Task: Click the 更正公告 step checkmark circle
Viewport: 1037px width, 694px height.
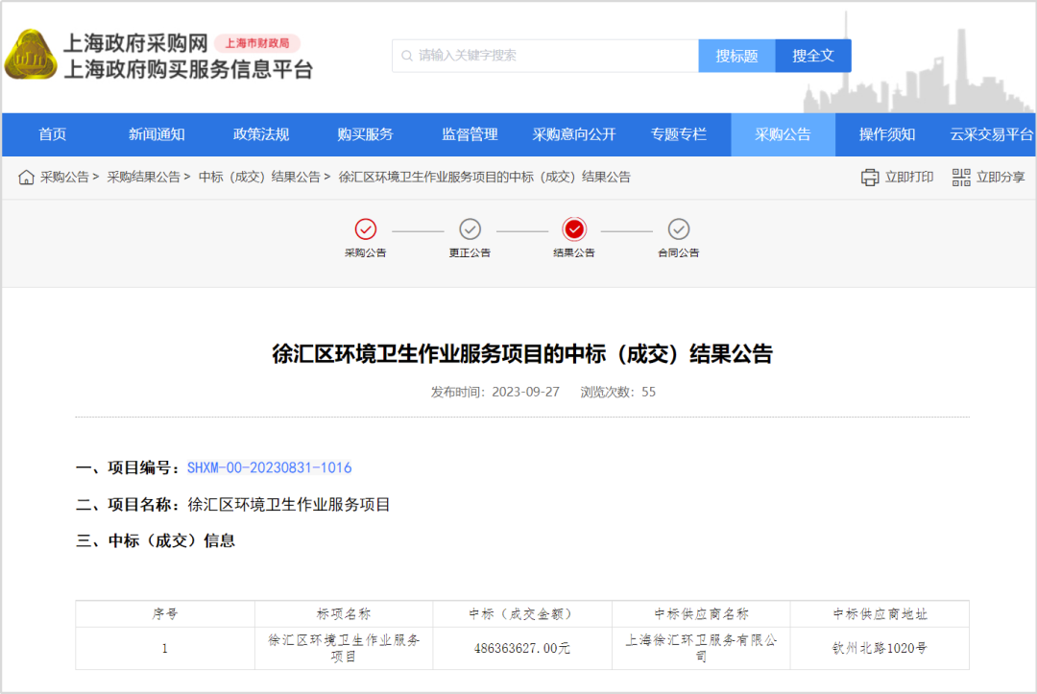Action: (x=470, y=230)
